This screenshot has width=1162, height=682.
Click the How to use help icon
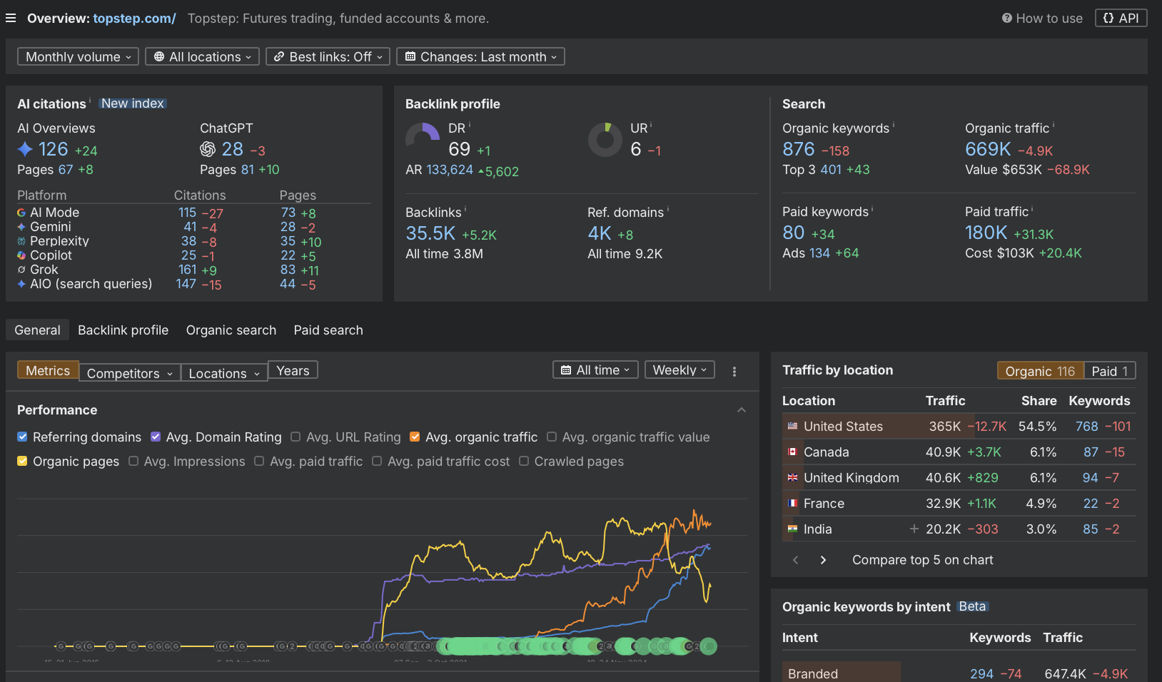(x=1006, y=19)
